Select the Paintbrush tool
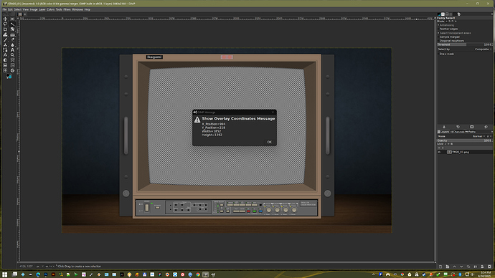This screenshot has height=278, width=495. (5, 39)
